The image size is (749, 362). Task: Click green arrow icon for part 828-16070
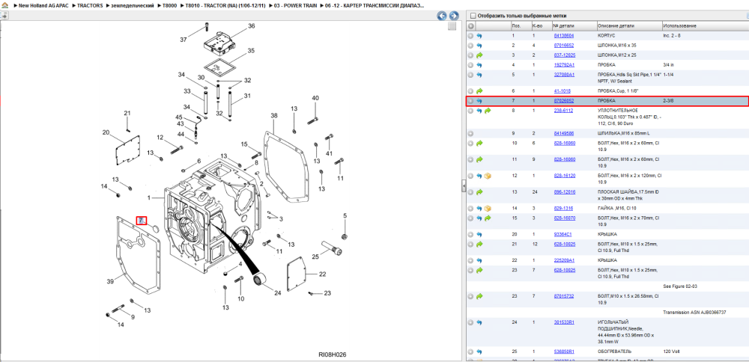point(488,218)
